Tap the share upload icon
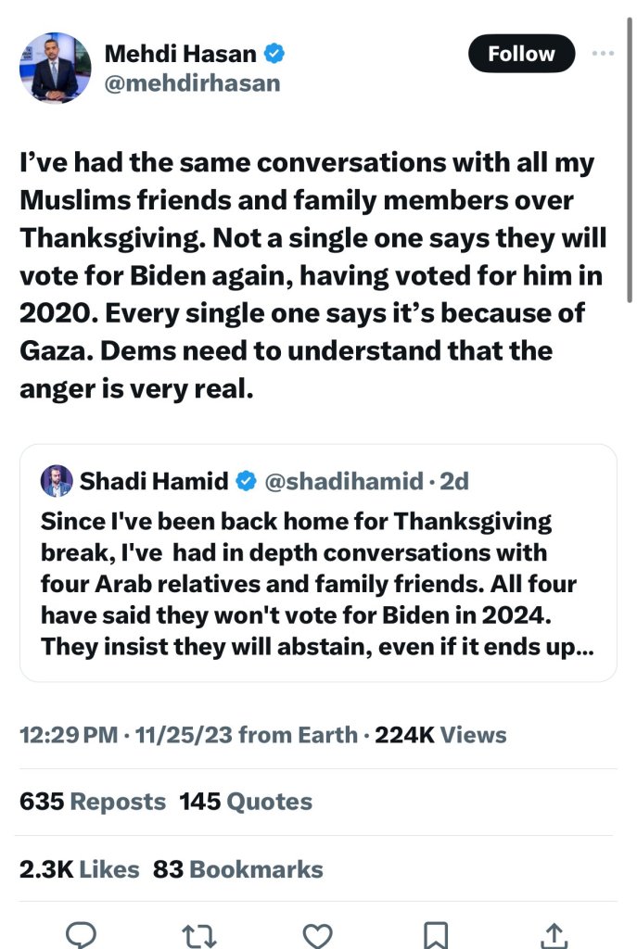 point(554,933)
